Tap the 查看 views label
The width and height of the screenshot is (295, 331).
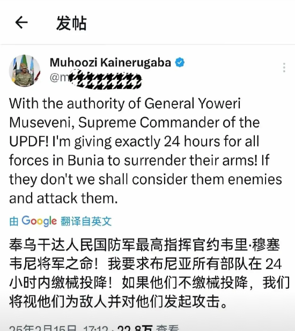click(167, 328)
